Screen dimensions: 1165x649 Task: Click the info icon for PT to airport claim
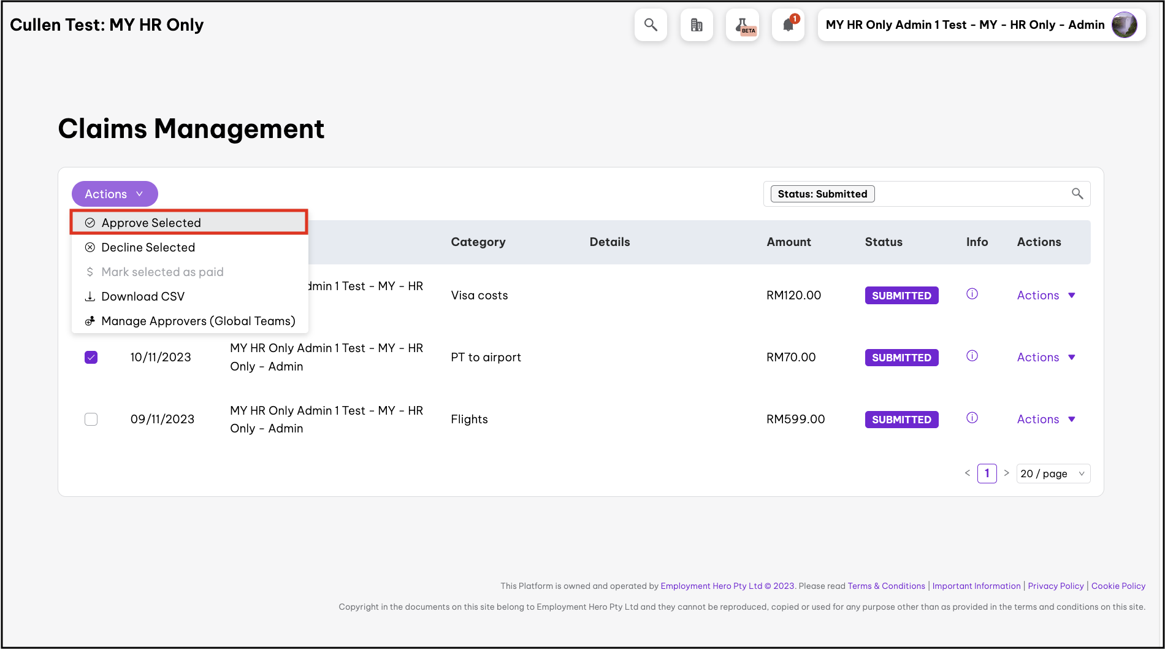click(x=972, y=356)
